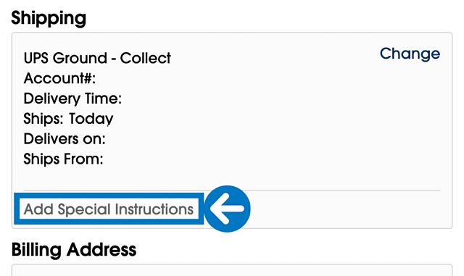Screen dimensions: 464x276
Task: Click the Change shipping method link
Action: click(410, 54)
